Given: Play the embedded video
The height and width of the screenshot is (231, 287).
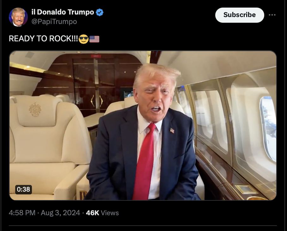Looking at the screenshot, I should pyautogui.click(x=143, y=125).
